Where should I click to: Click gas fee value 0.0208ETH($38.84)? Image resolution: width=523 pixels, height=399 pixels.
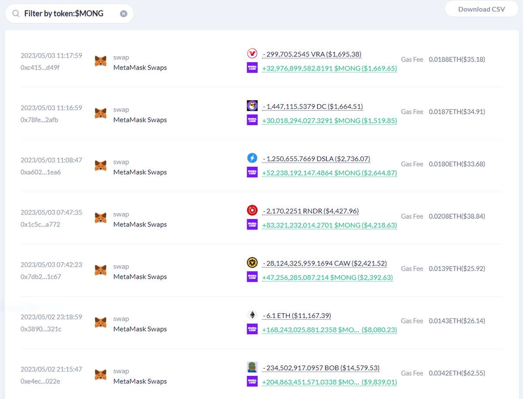coord(457,216)
